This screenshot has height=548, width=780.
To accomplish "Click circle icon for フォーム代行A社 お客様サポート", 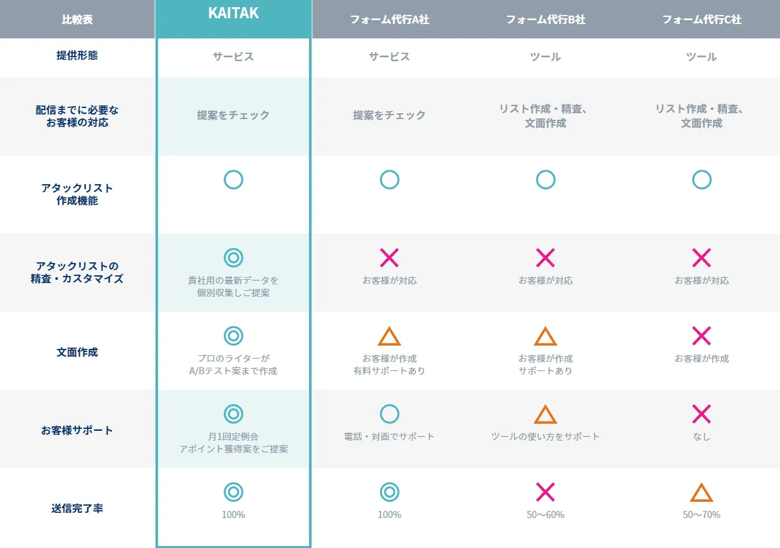I will coord(389,414).
